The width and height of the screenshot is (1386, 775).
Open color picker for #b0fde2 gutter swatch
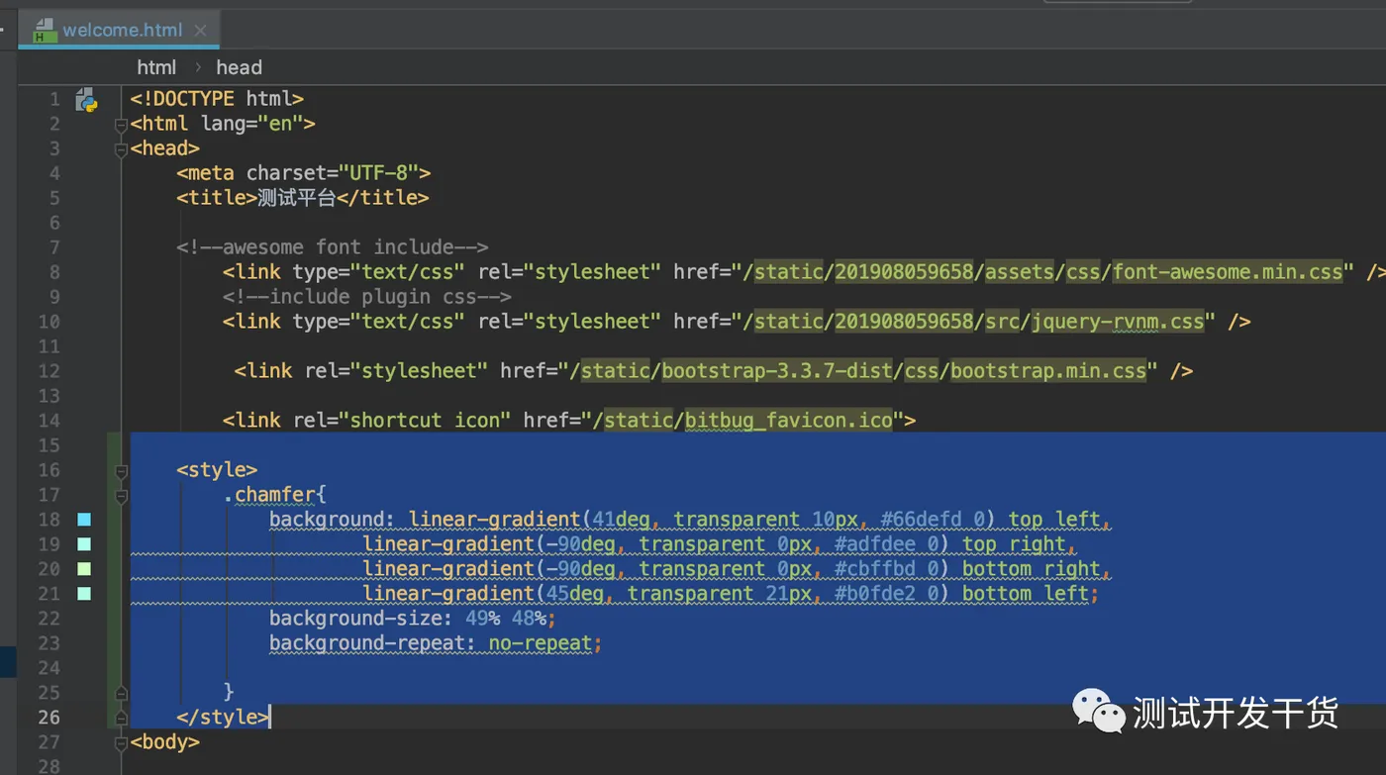[84, 594]
